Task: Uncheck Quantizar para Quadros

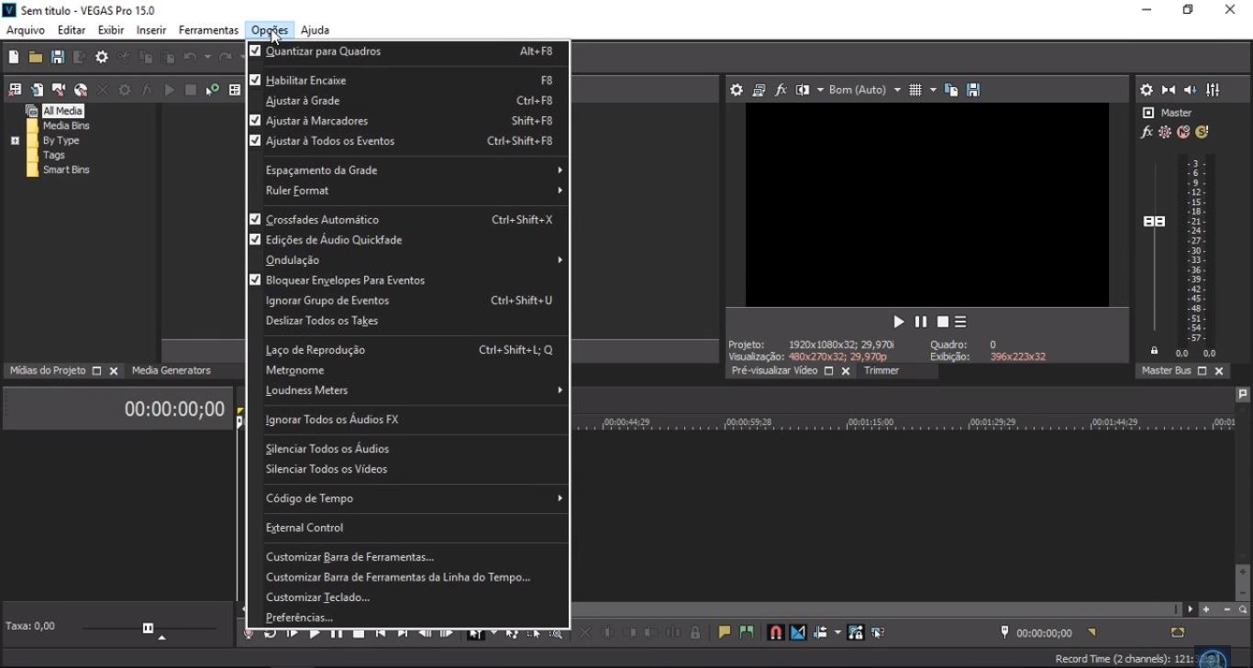Action: [x=408, y=51]
